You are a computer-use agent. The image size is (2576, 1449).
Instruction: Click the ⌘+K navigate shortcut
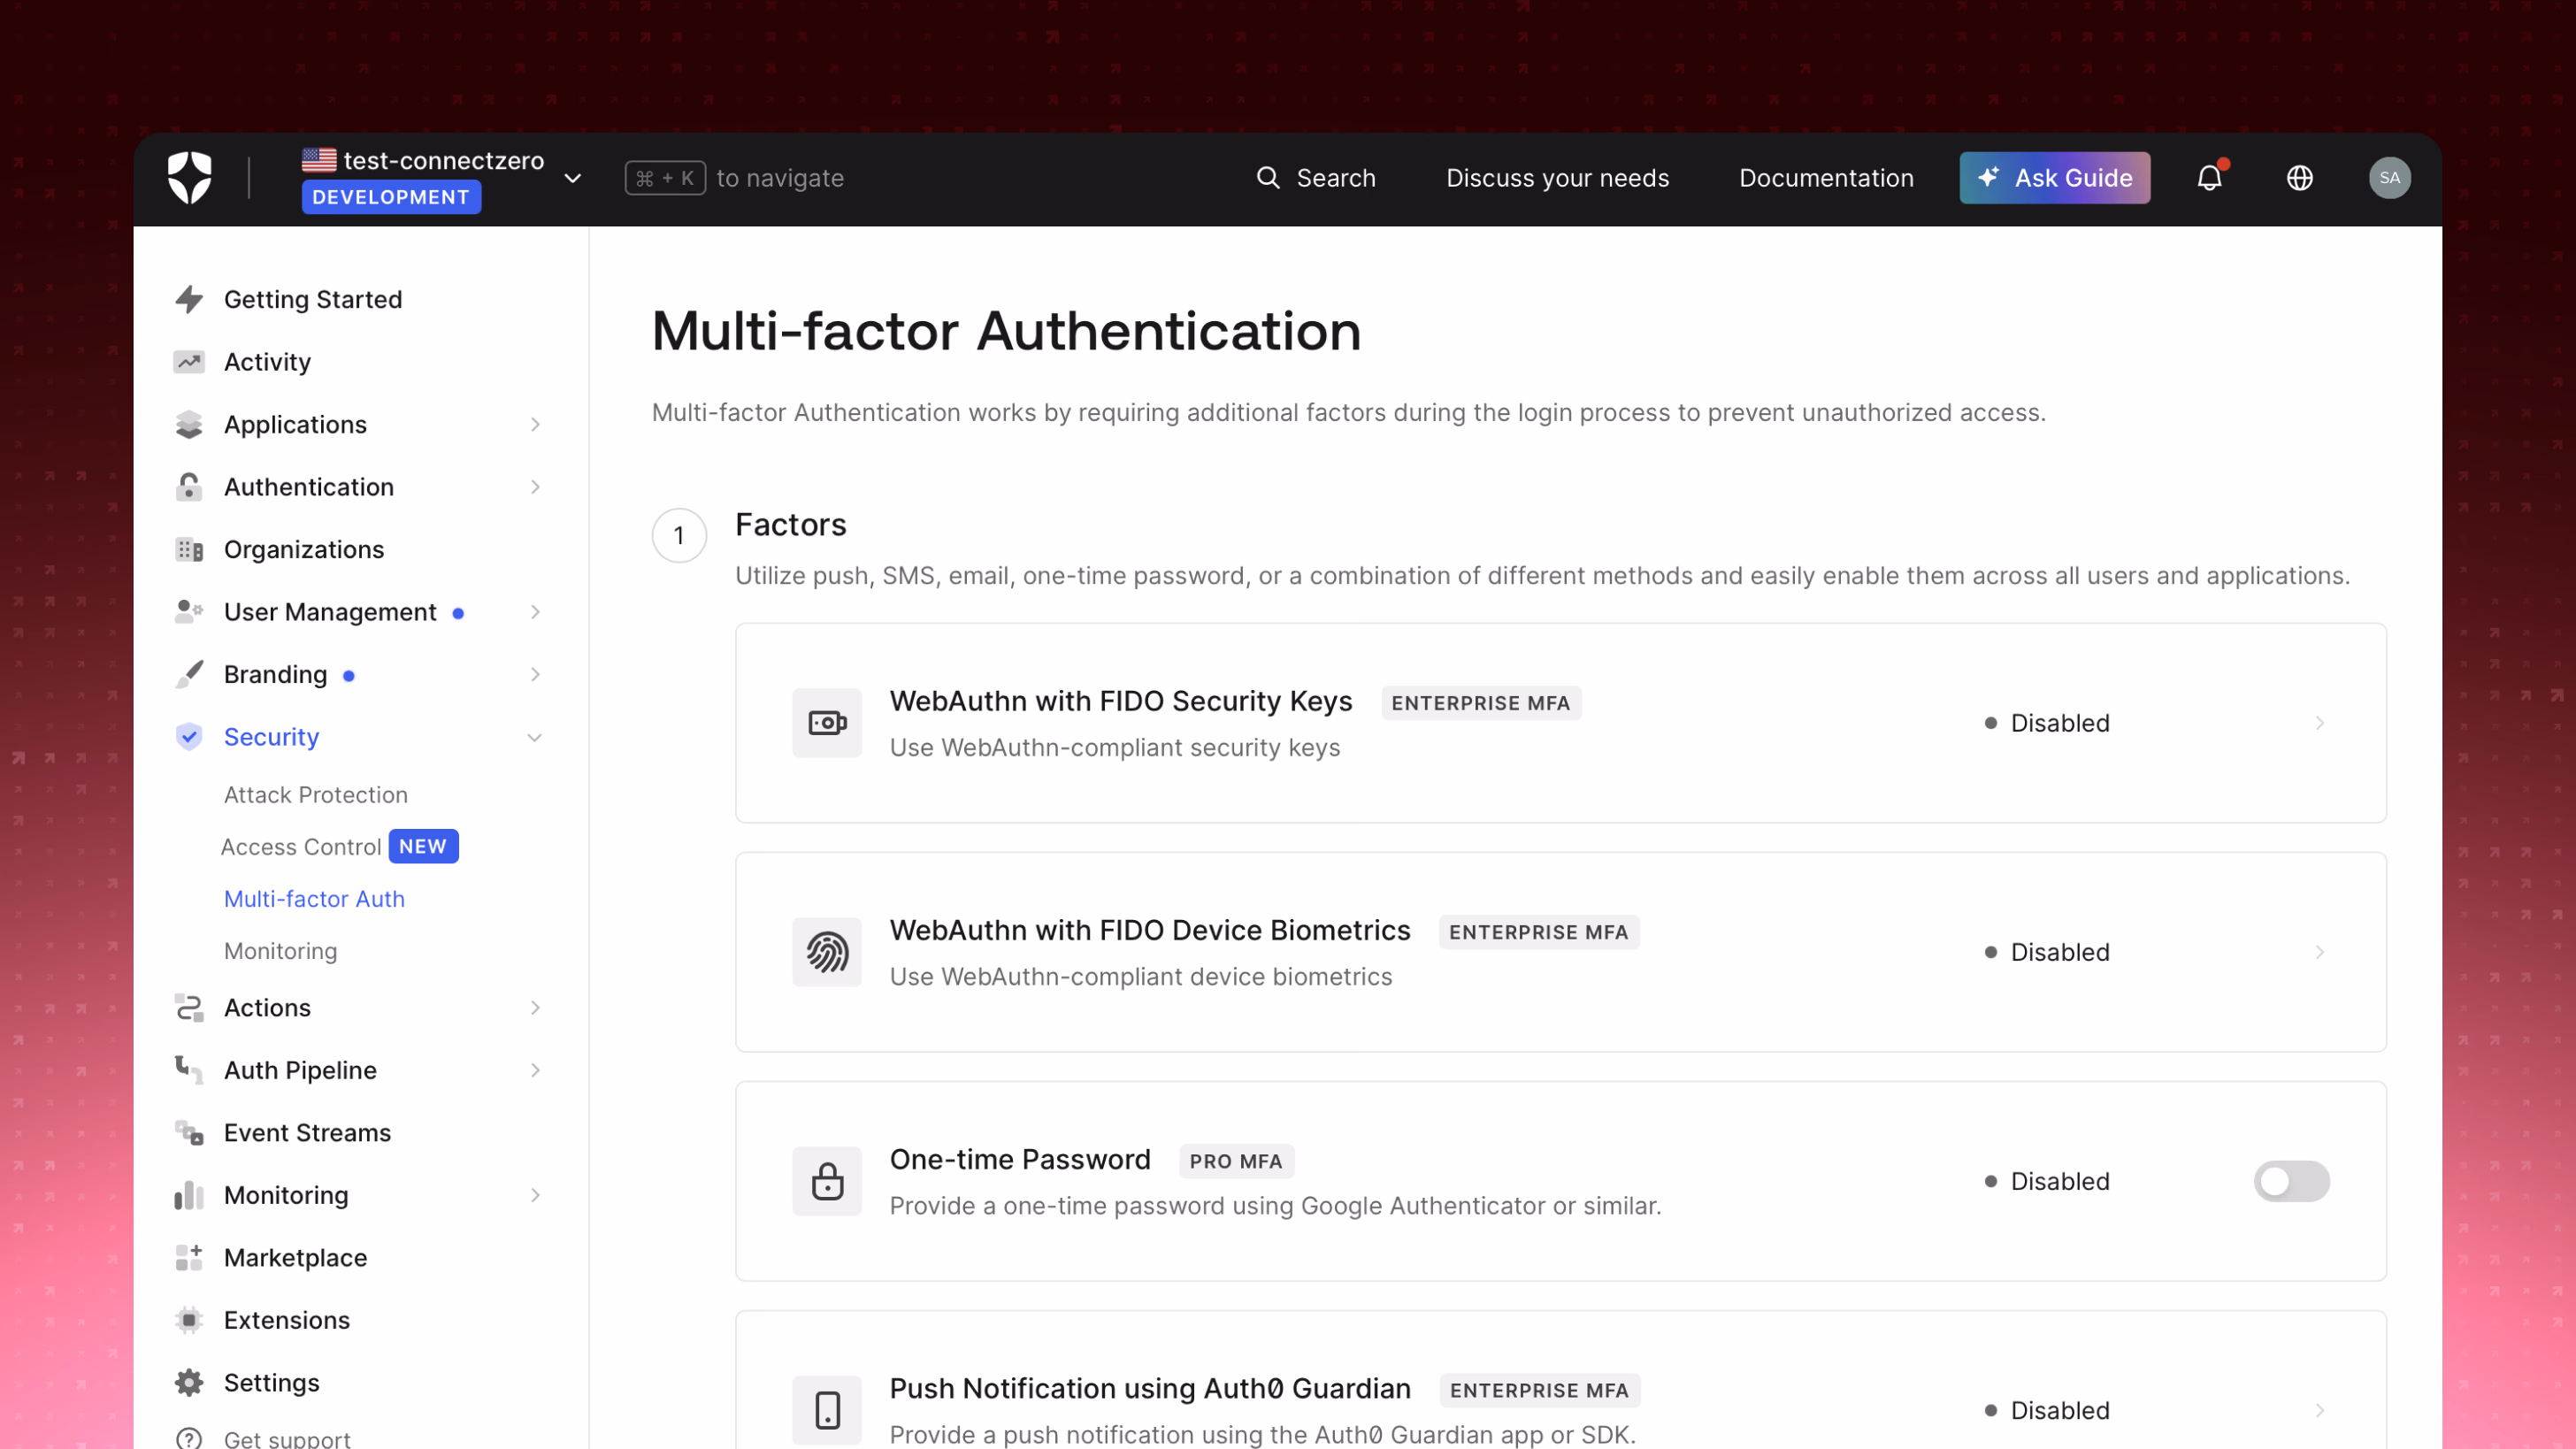pyautogui.click(x=665, y=178)
